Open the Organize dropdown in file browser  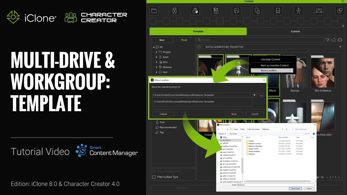click(222, 134)
